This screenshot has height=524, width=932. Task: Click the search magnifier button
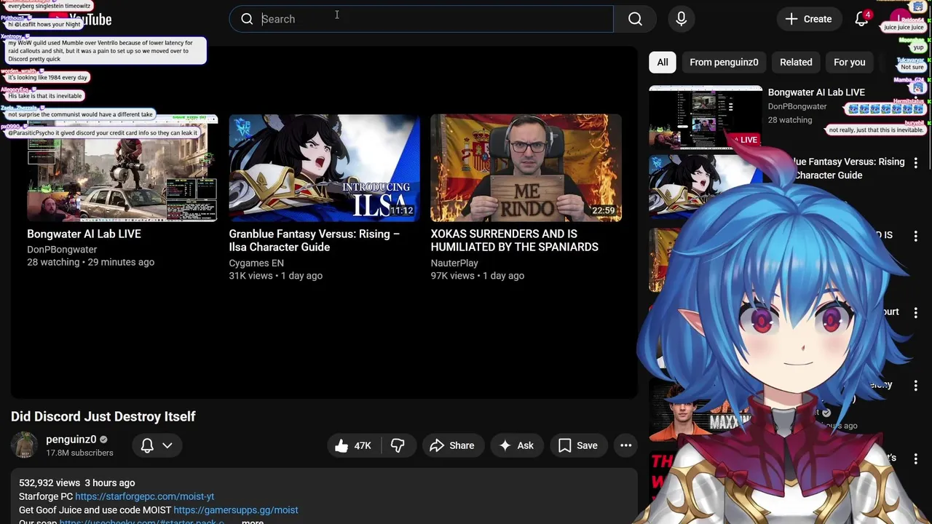635,19
